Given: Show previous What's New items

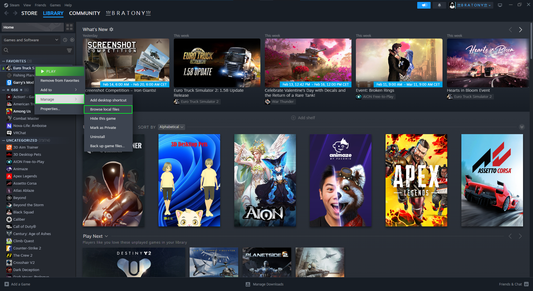Looking at the screenshot, I should [x=510, y=30].
